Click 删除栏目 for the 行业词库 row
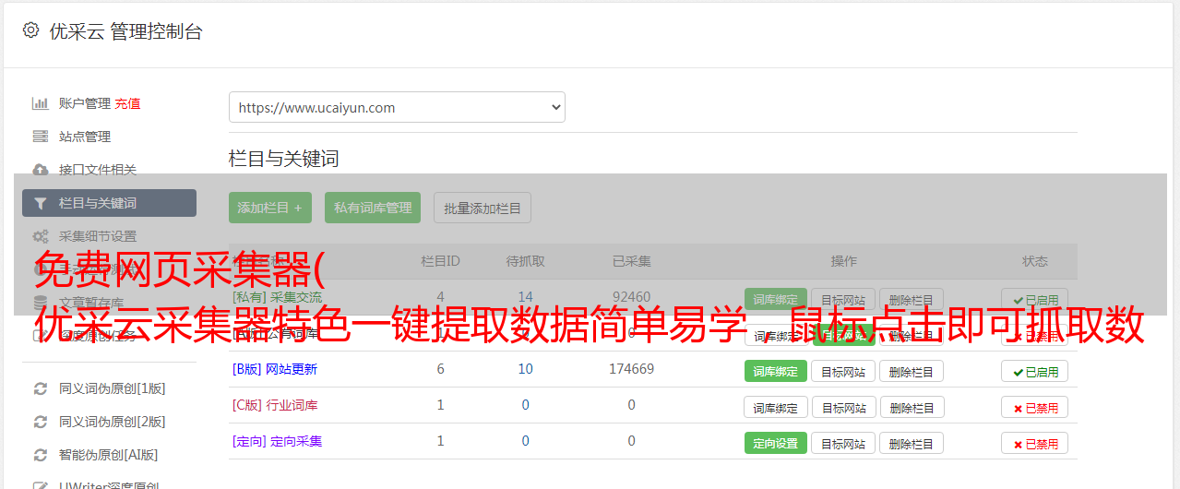This screenshot has height=489, width=1180. 912,407
